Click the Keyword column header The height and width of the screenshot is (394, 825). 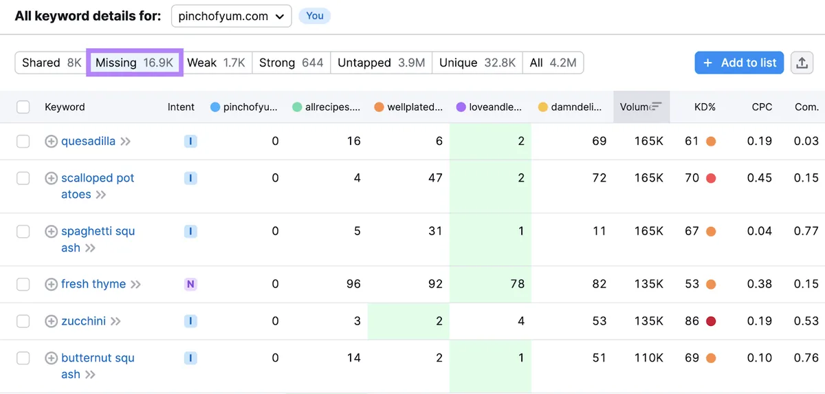pyautogui.click(x=65, y=107)
